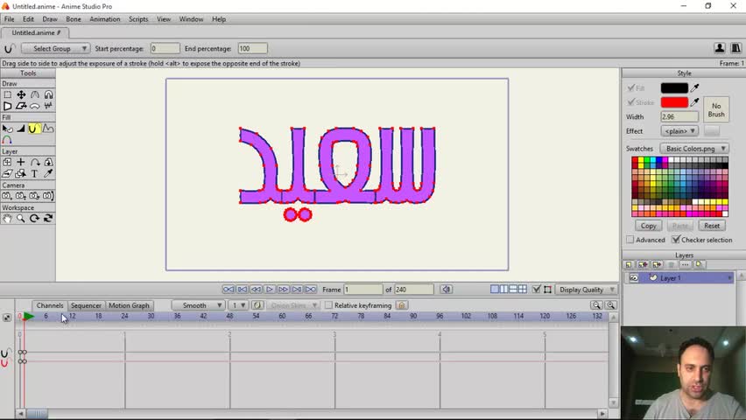
Task: Select the Select Points tool in Draw section
Action: 7,94
